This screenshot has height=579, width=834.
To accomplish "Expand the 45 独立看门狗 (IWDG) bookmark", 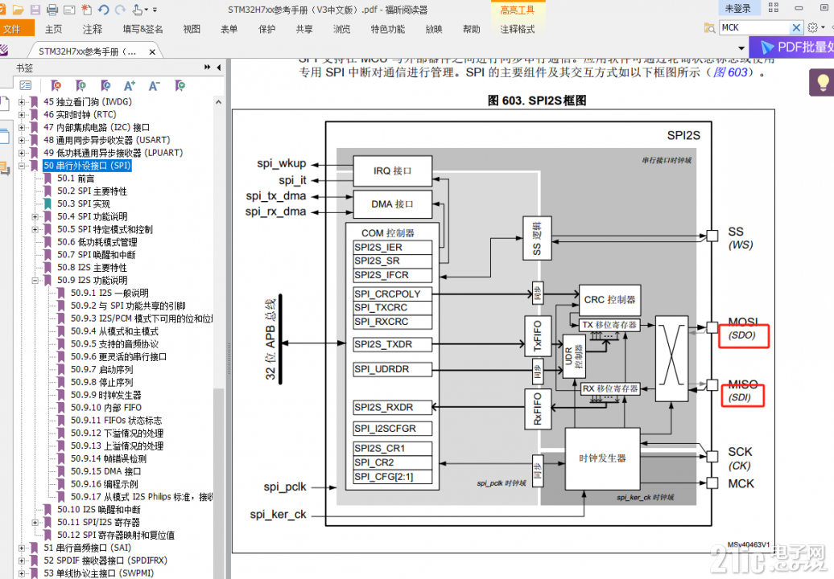I will pos(22,102).
